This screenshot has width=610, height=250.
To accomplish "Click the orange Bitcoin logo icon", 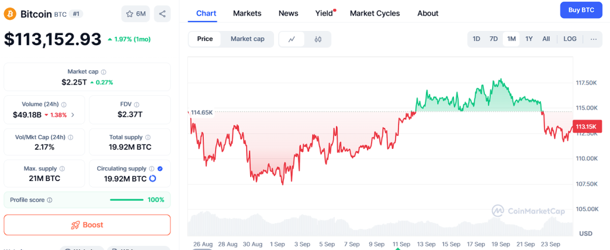I will (x=10, y=14).
